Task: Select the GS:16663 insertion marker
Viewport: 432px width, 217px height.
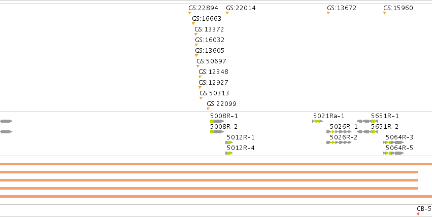Action: coord(193,24)
